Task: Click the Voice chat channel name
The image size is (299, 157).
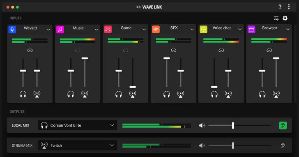Action: [x=222, y=28]
